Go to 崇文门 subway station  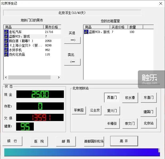pyautogui.click(x=130, y=123)
